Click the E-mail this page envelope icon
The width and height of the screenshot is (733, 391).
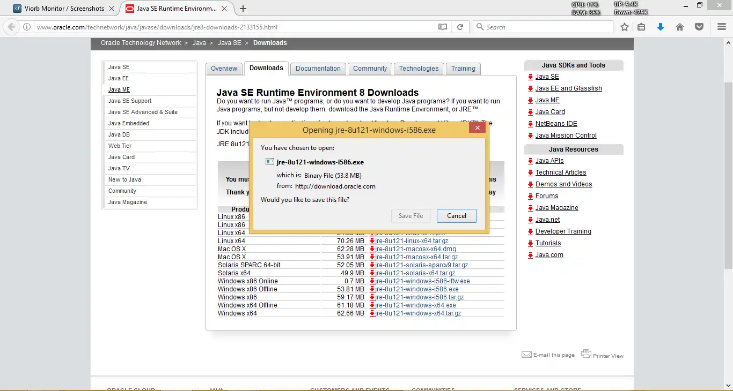click(526, 355)
